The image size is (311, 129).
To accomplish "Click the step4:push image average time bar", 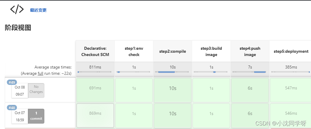I will [249, 72].
